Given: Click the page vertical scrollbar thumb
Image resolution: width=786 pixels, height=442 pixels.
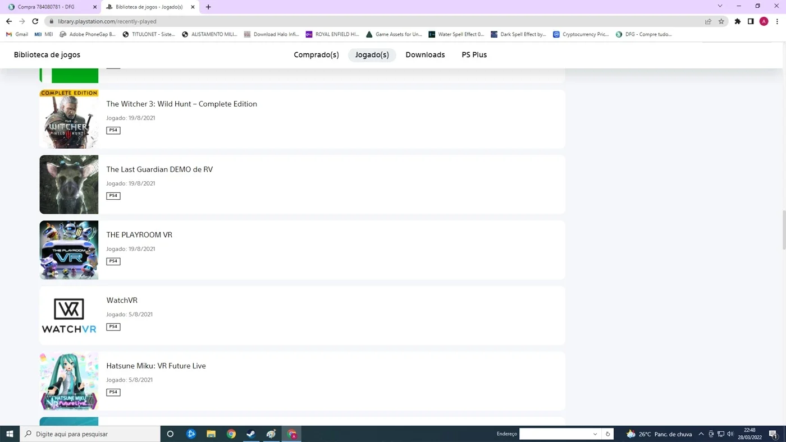Looking at the screenshot, I should click(x=784, y=231).
